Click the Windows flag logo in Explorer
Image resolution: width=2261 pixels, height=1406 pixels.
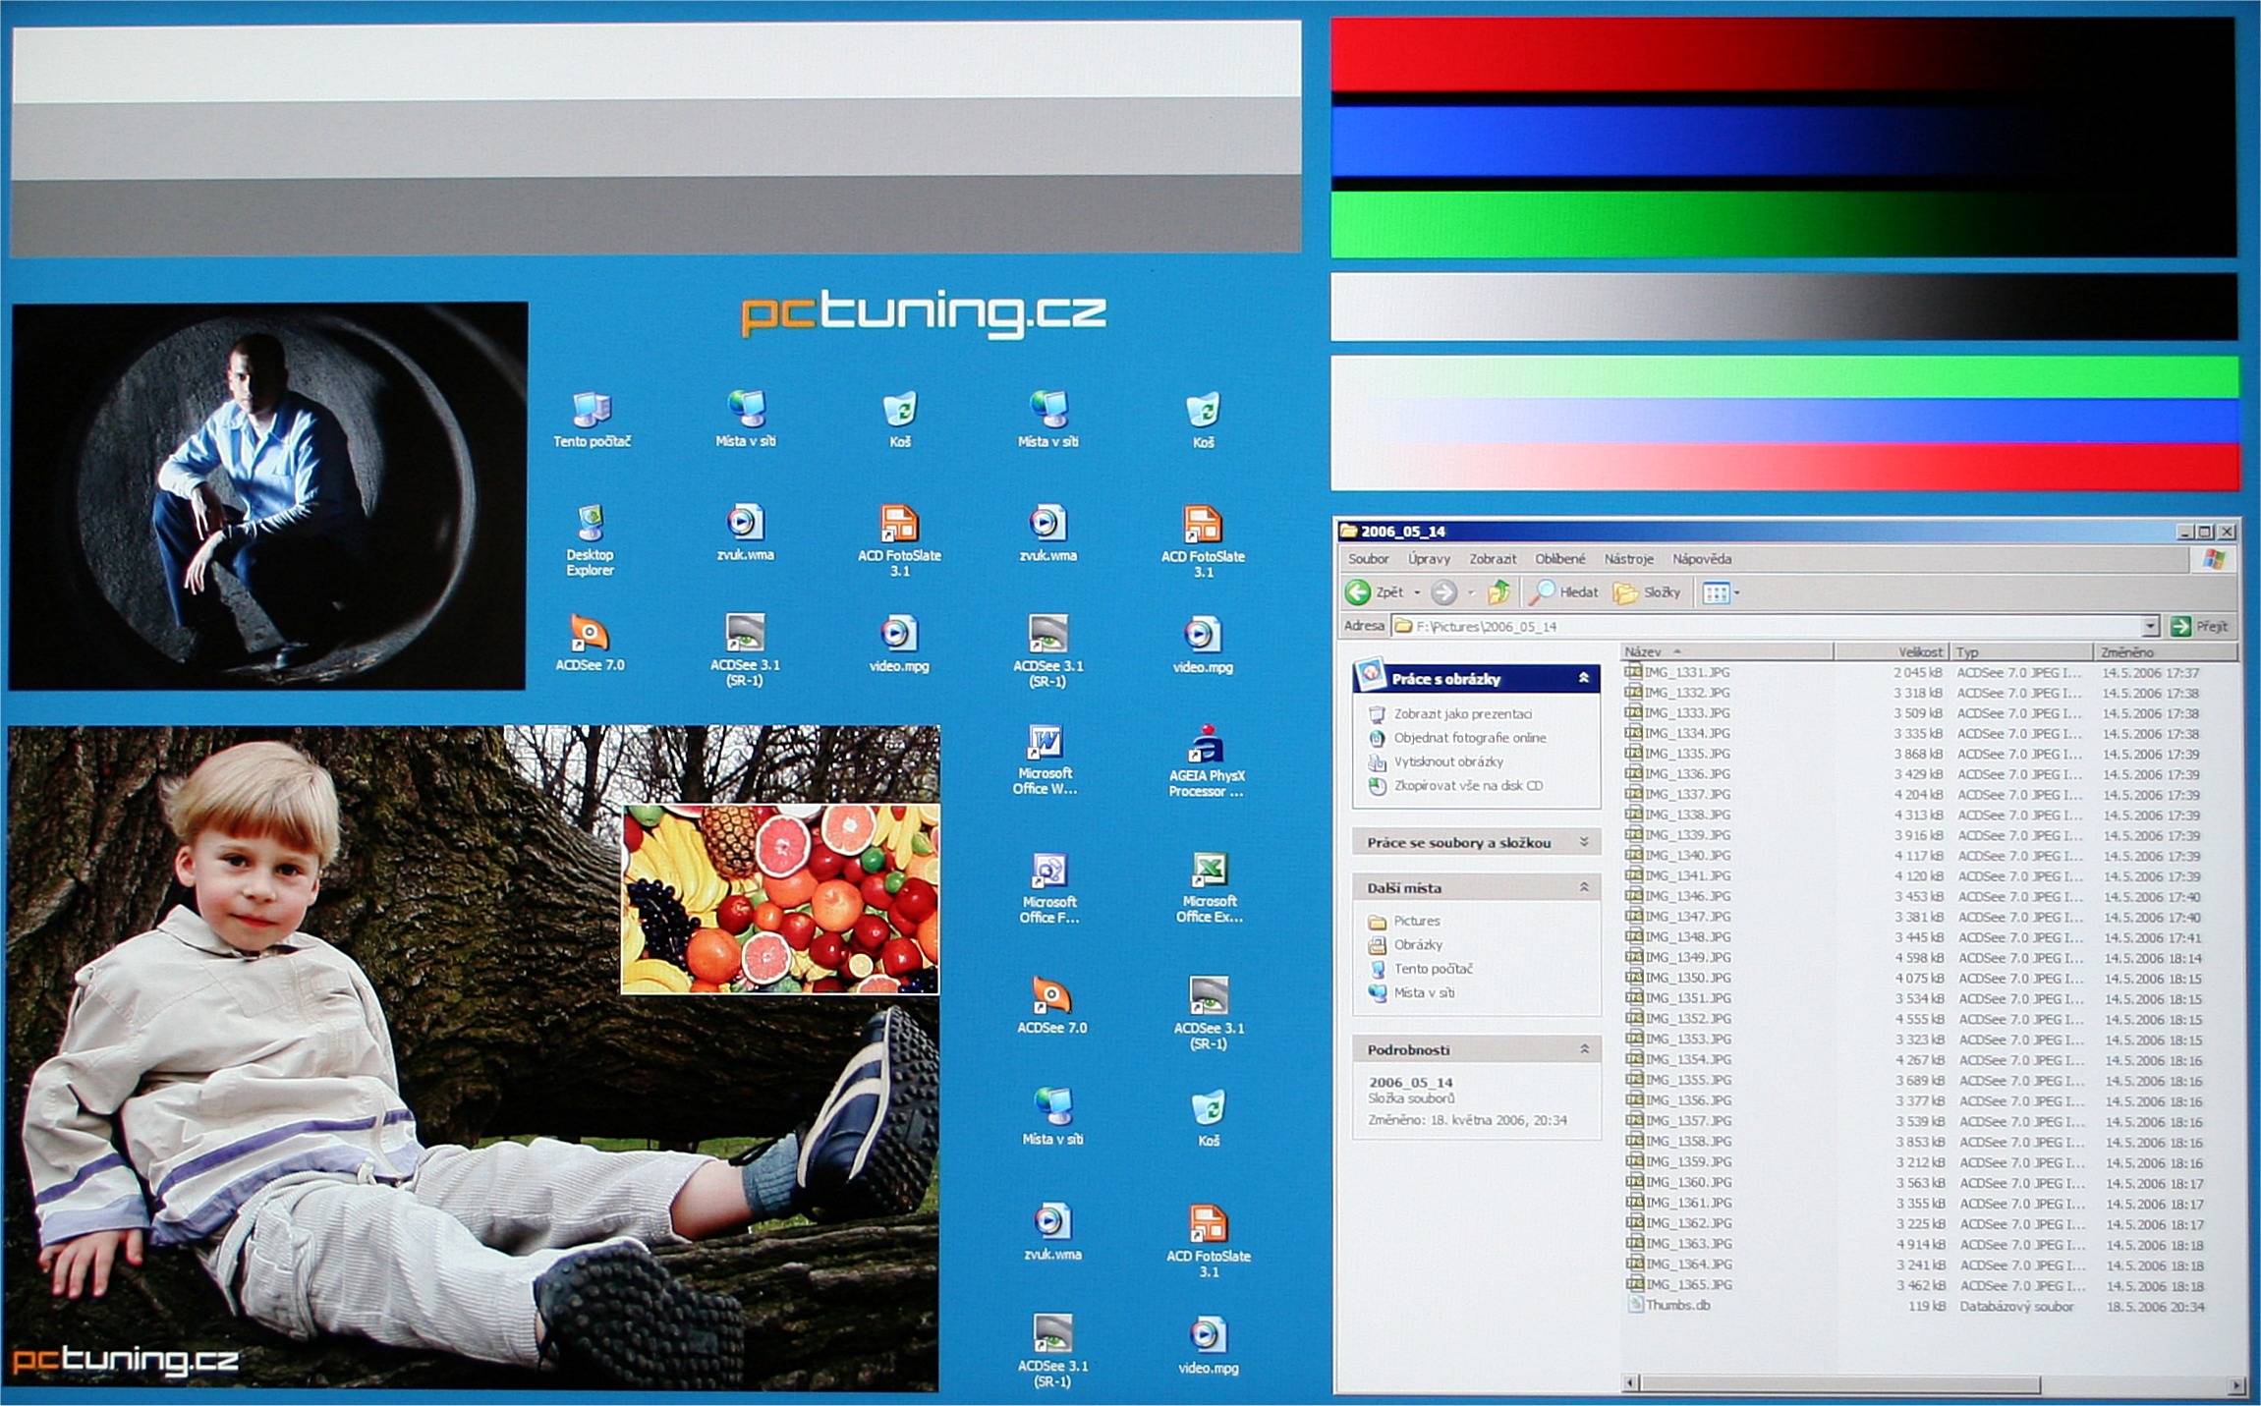coord(2214,559)
